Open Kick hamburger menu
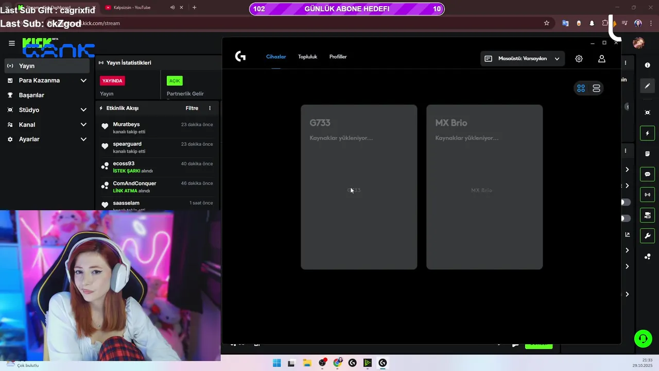This screenshot has width=659, height=371. pyautogui.click(x=11, y=43)
